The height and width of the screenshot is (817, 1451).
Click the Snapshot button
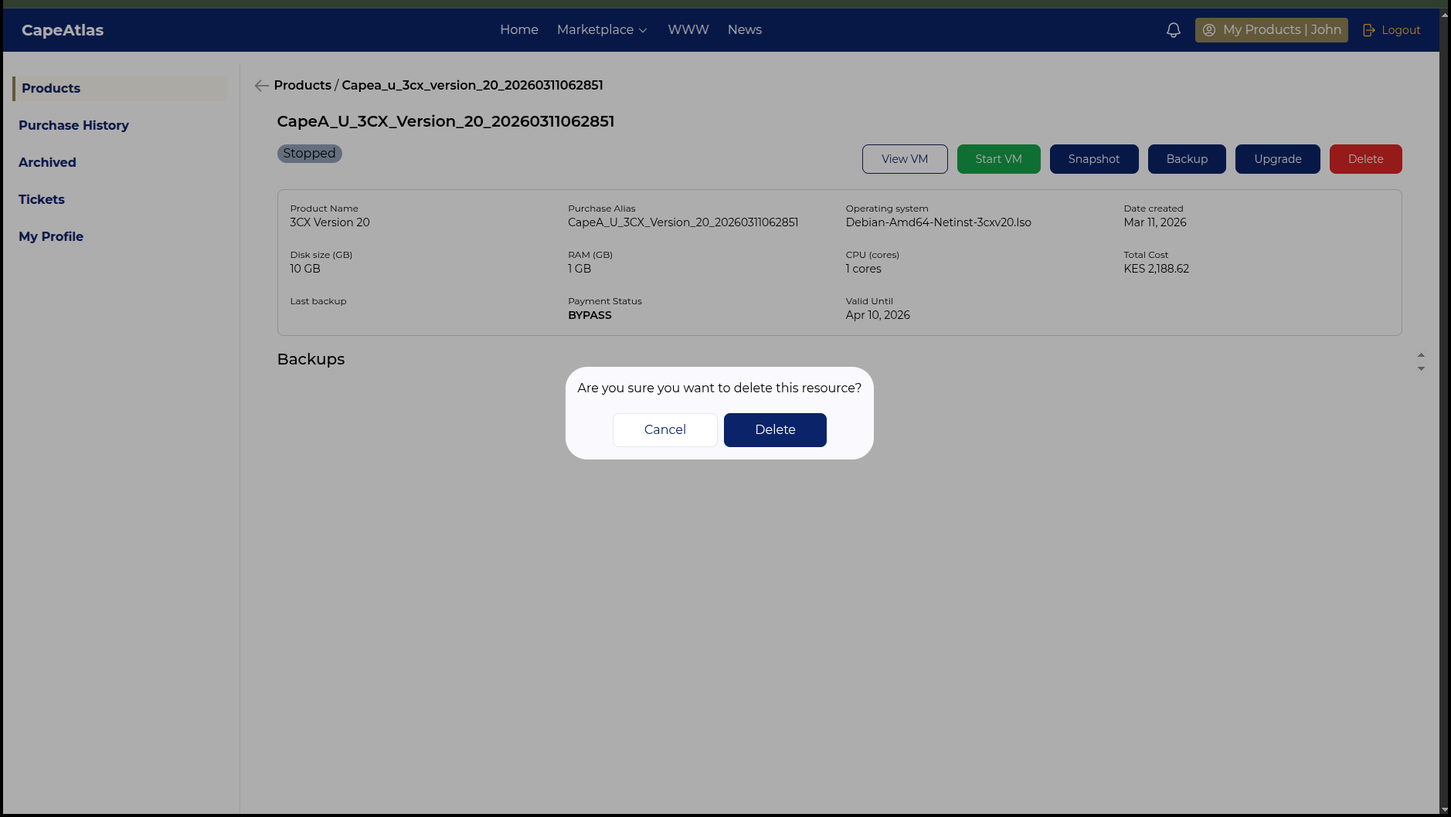tap(1094, 159)
